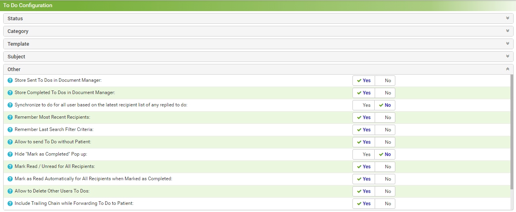Choose No for Mark as Read Automatically
Image resolution: width=516 pixels, height=212 pixels.
pos(385,179)
